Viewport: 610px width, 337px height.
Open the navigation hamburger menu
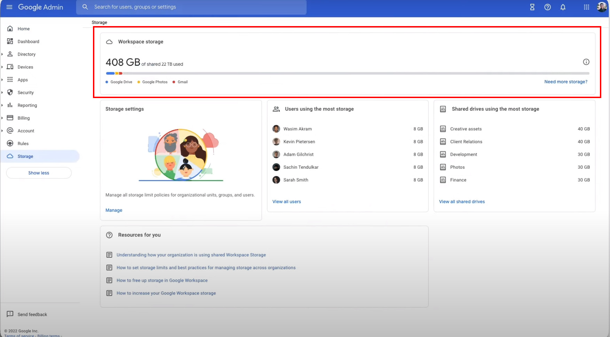coord(9,7)
